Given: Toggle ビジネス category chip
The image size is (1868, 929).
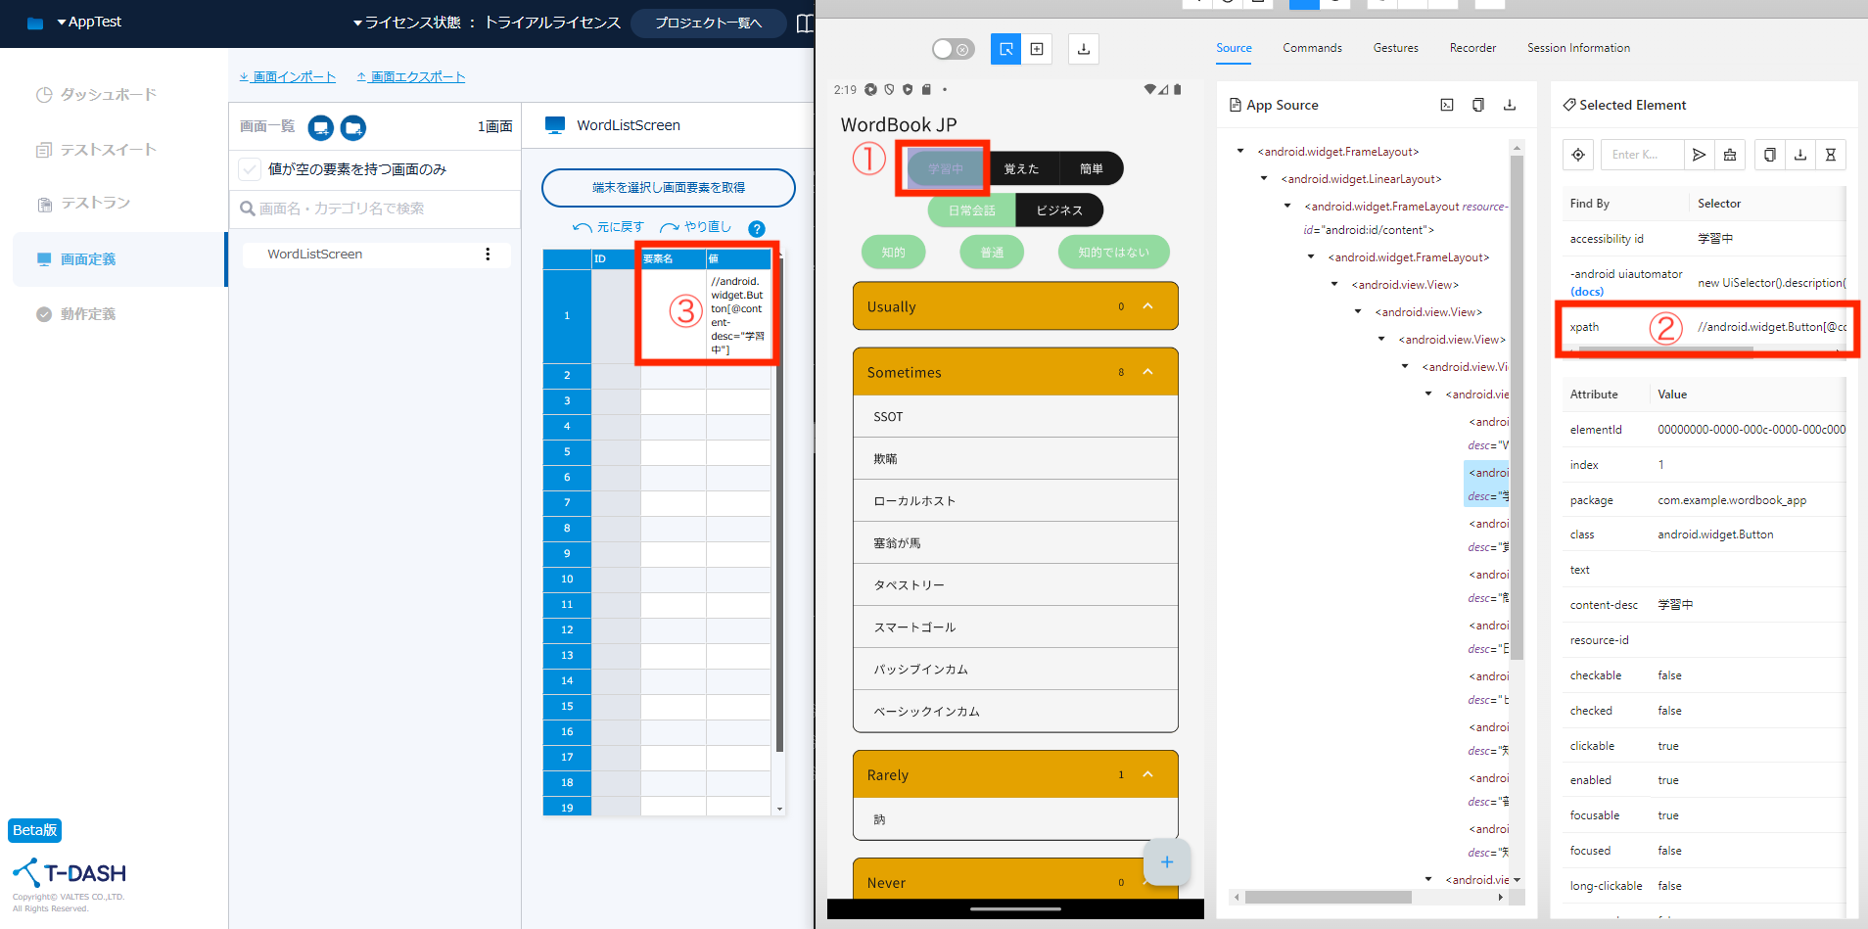Looking at the screenshot, I should click(1059, 210).
